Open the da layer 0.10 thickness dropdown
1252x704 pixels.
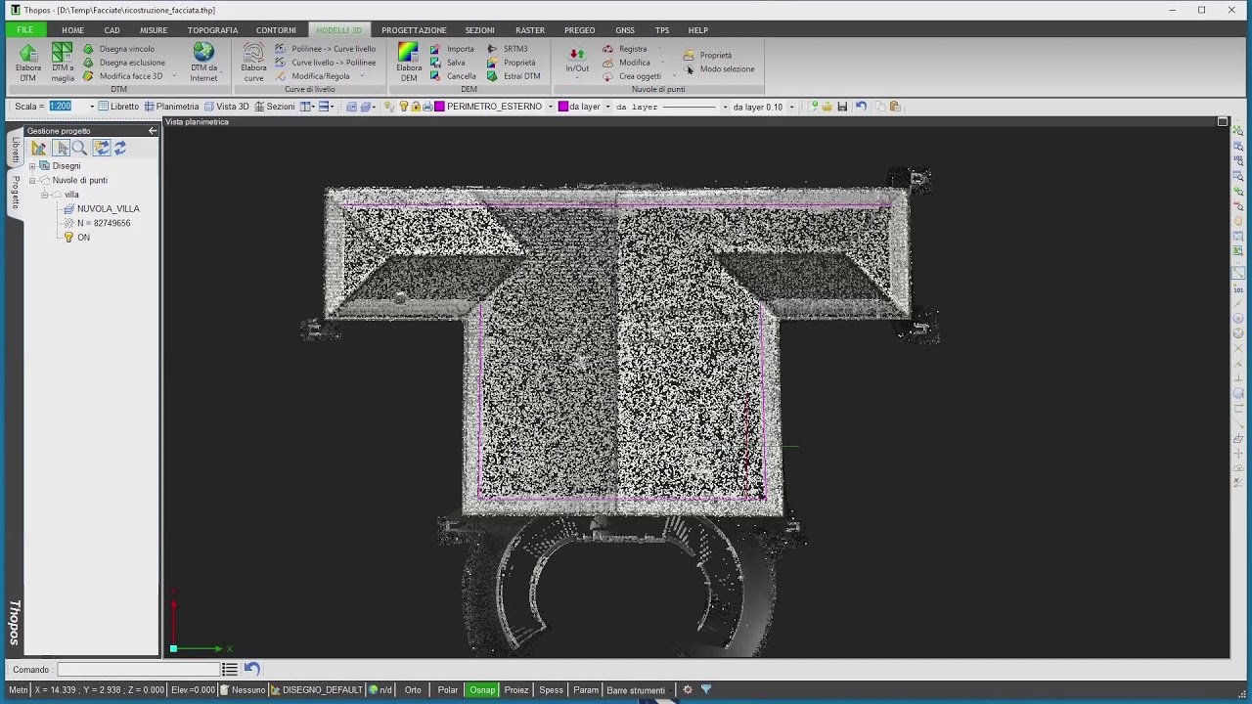coord(791,107)
